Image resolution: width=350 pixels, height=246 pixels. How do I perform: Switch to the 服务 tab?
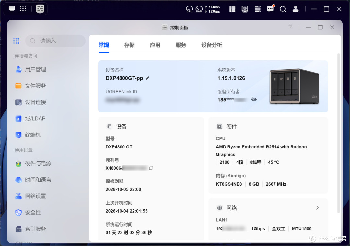tap(181, 45)
